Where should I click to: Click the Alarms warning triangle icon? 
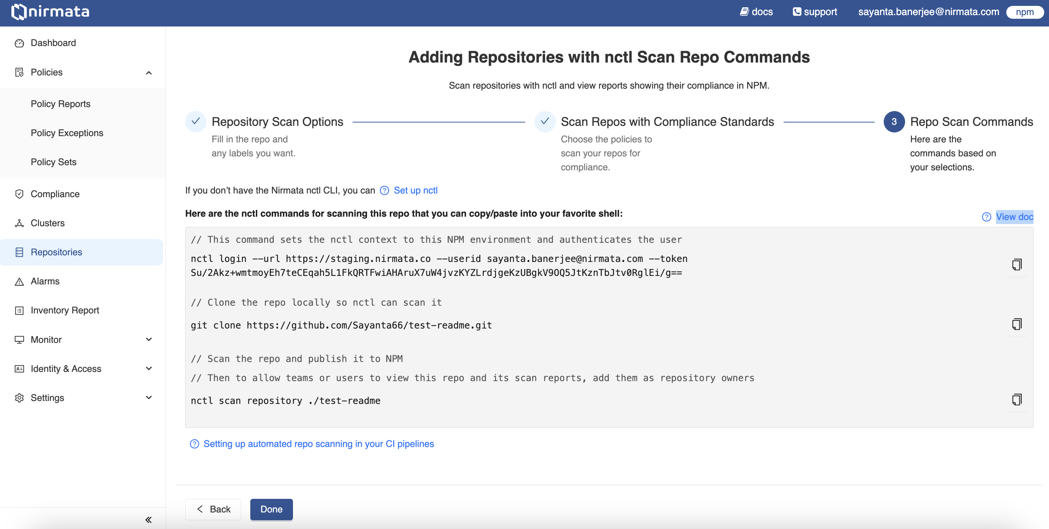click(19, 281)
